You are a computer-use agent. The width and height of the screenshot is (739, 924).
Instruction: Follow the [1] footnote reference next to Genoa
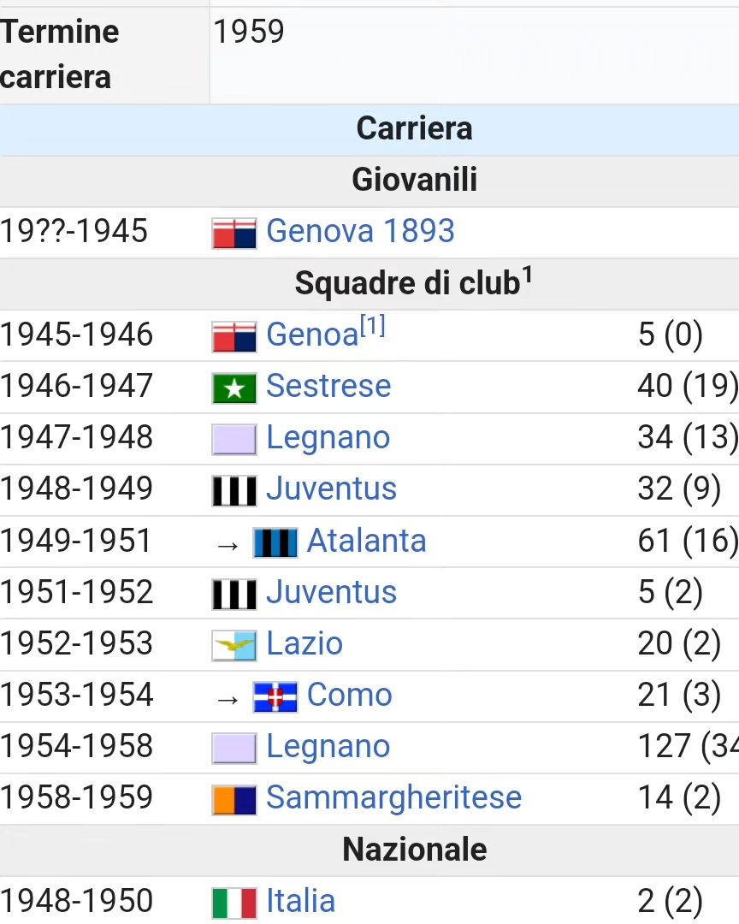[372, 325]
